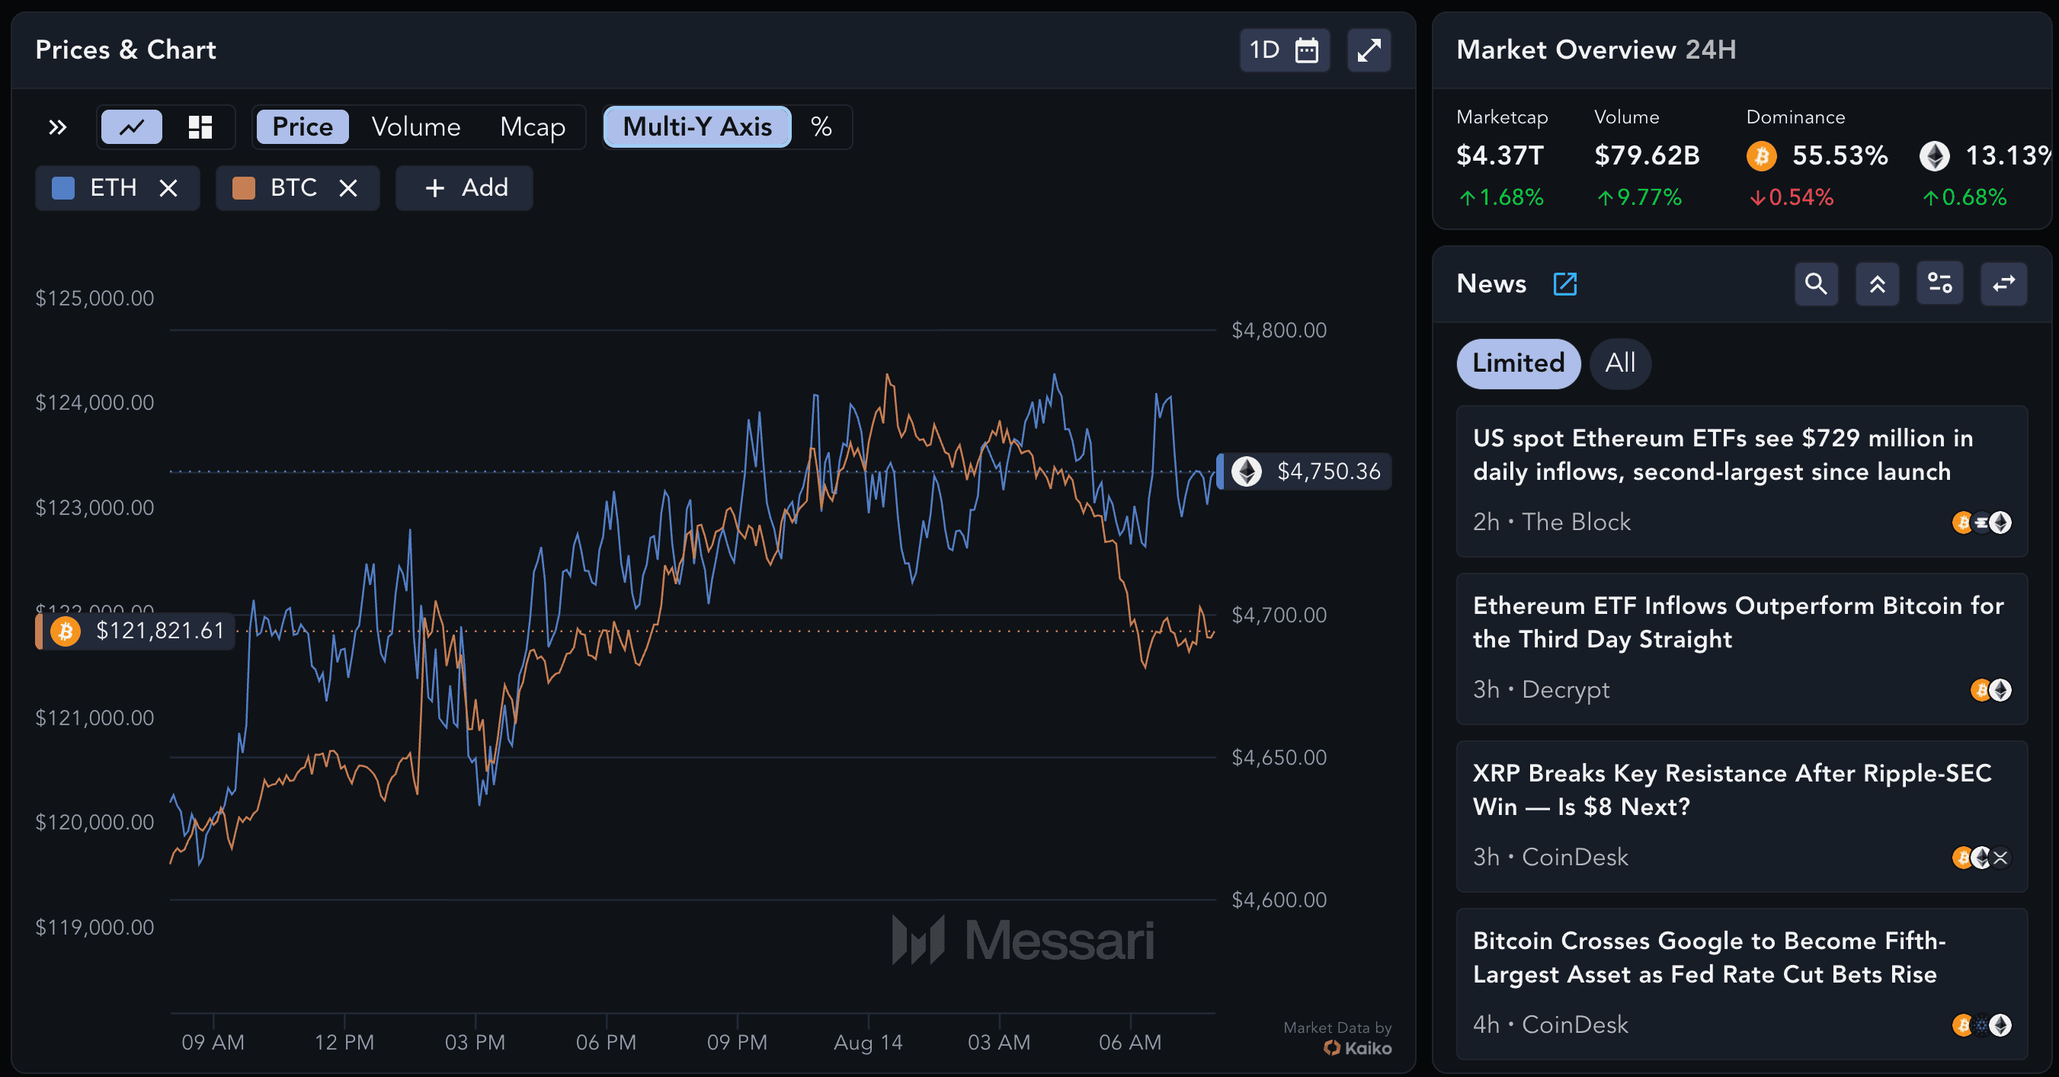Screen dimensions: 2059x1077
Task: Select the line chart view icon
Action: tap(130, 126)
